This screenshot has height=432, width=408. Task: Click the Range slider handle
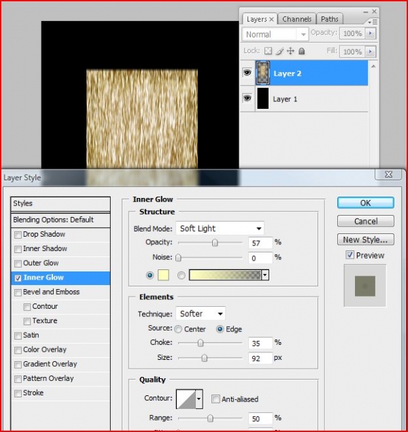[x=210, y=418]
